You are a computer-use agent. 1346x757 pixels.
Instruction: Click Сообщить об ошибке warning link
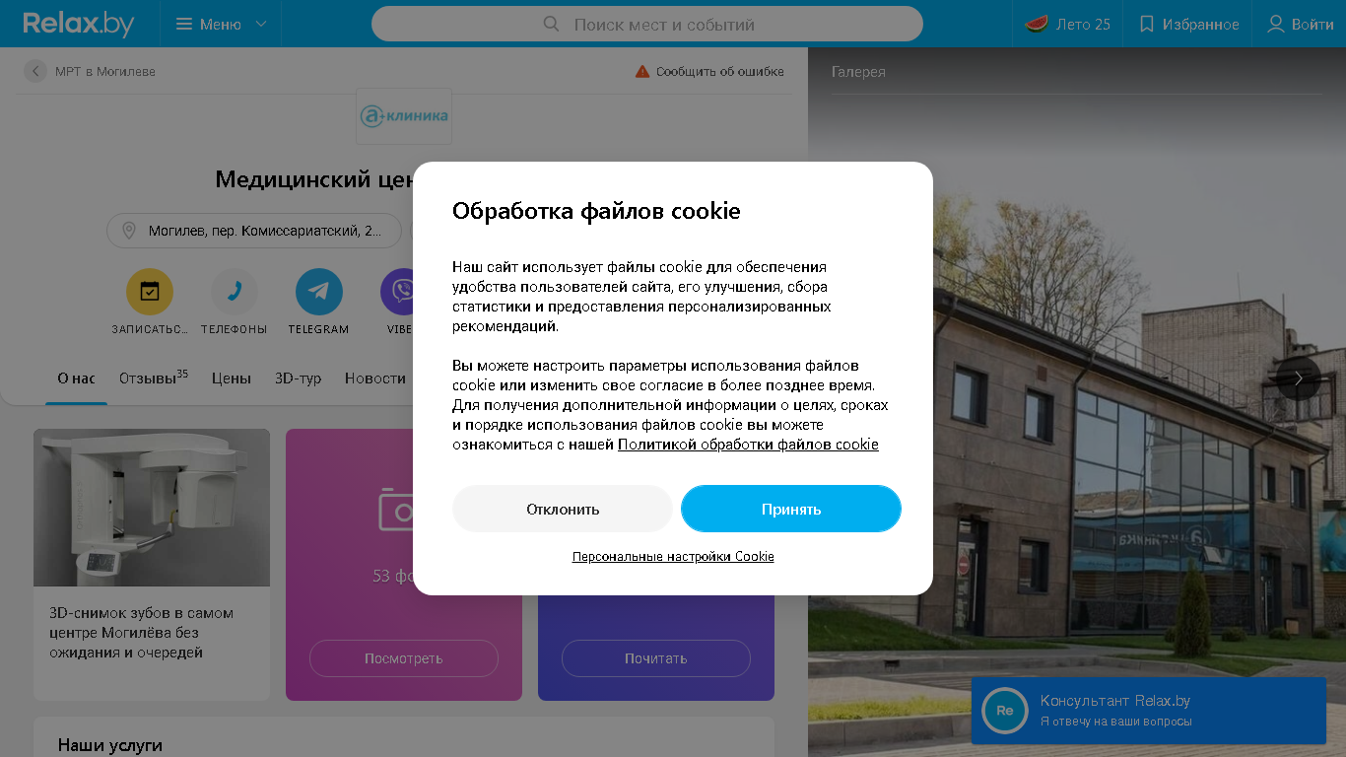(709, 71)
